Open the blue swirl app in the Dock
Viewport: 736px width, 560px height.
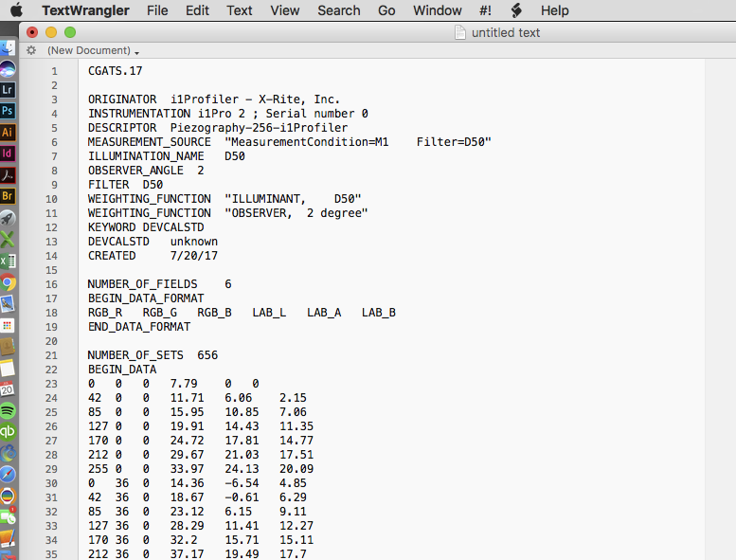click(x=8, y=454)
